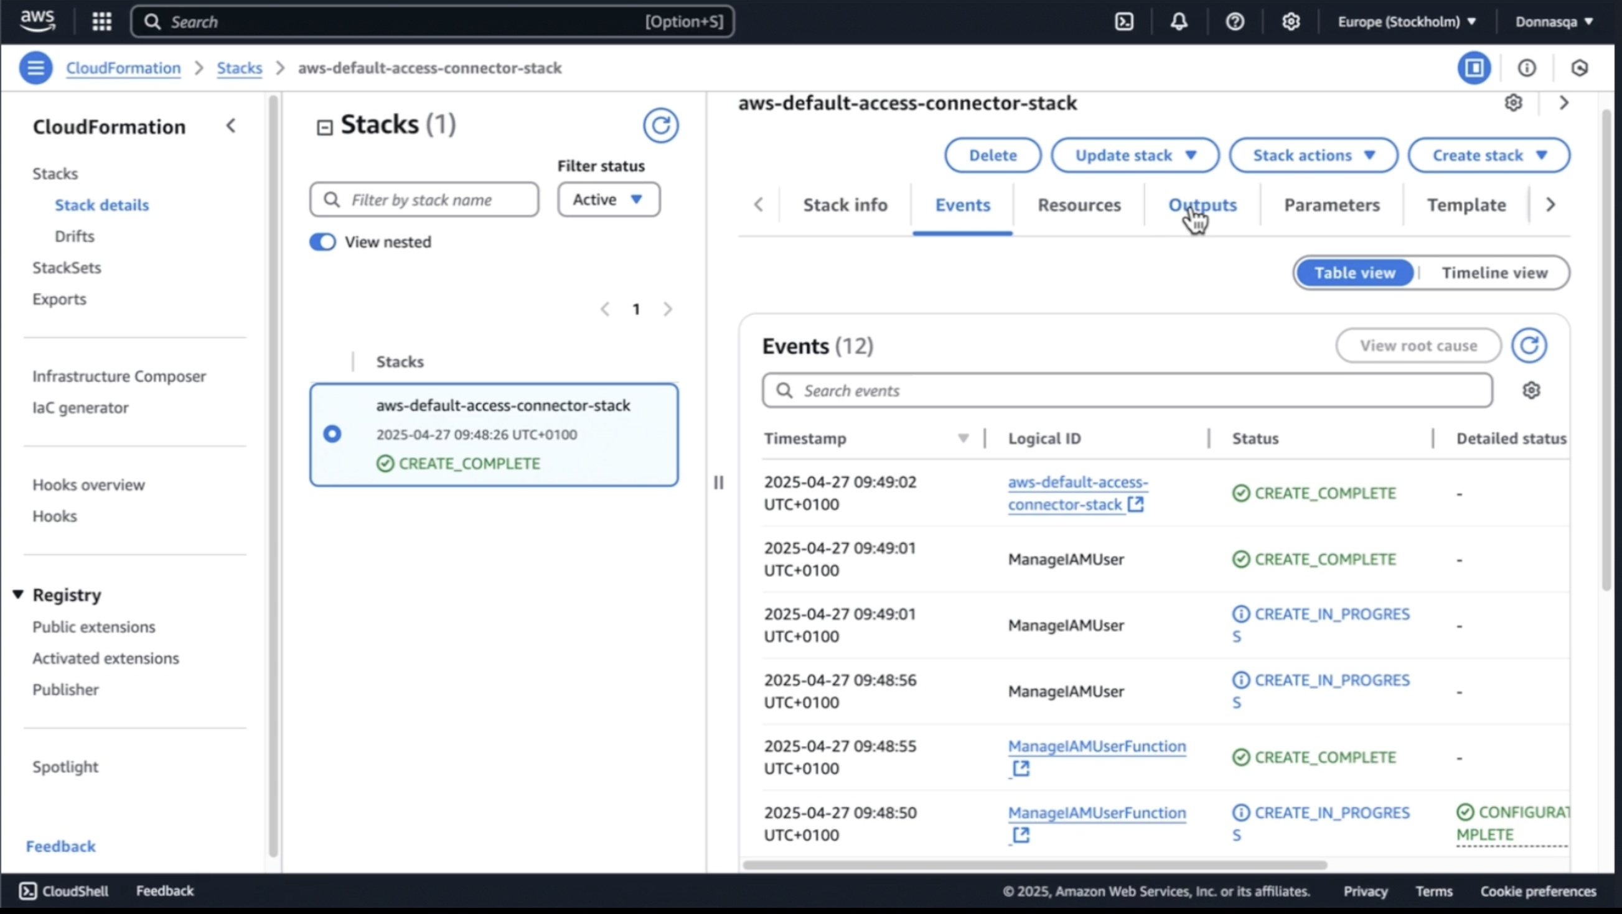Viewport: 1622px width, 914px height.
Task: Launch CloudShell from the top bar icon
Action: tap(1124, 21)
